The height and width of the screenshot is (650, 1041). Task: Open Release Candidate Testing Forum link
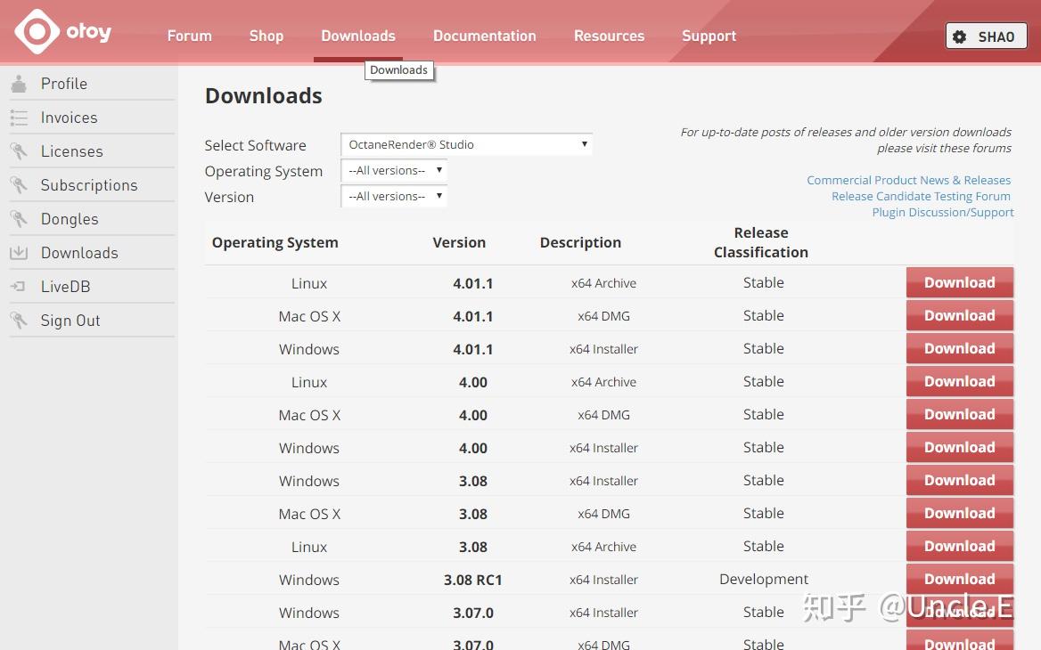pos(921,196)
